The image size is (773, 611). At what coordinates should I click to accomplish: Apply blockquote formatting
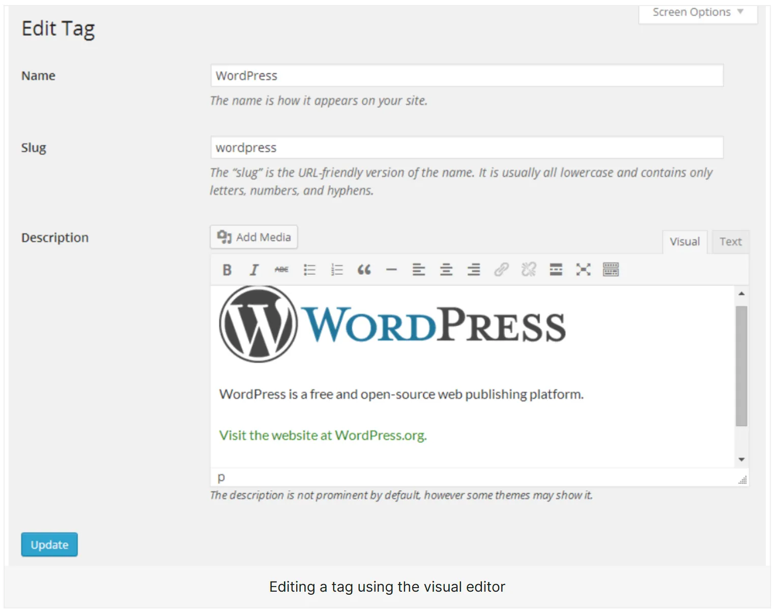pyautogui.click(x=364, y=270)
